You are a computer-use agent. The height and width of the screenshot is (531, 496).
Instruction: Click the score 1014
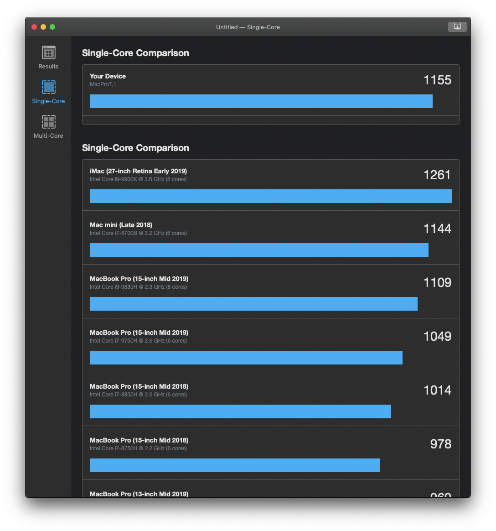coord(438,390)
